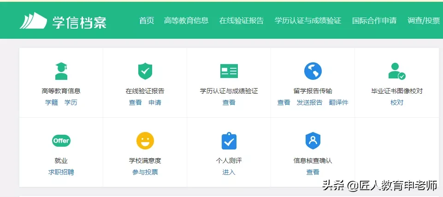The image size is (443, 197).
Task: Click the 校对 link
Action: click(396, 102)
